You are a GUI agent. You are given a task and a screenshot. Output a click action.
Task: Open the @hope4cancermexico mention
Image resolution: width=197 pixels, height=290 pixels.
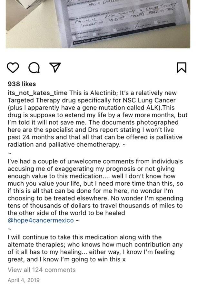(x=41, y=220)
